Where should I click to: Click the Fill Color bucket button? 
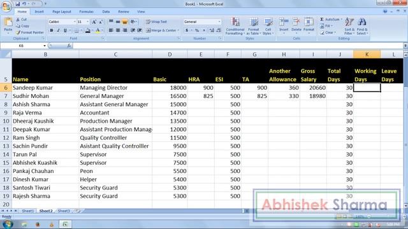[x=88, y=31]
